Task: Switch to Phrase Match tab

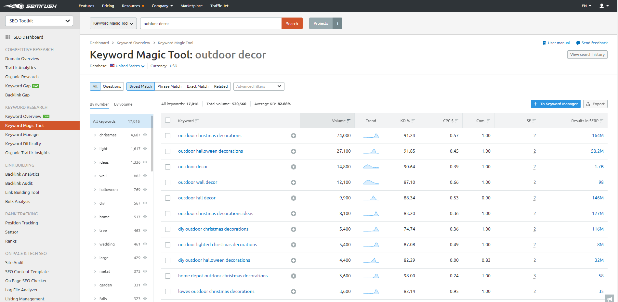Action: [169, 86]
